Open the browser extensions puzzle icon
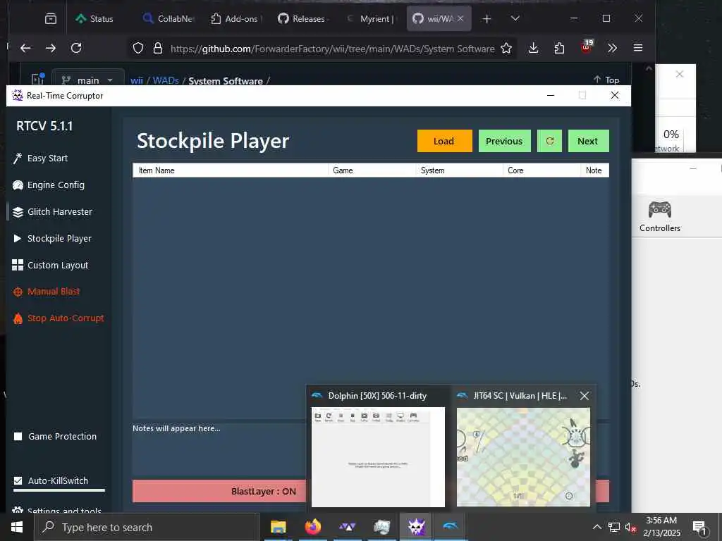 click(x=559, y=48)
